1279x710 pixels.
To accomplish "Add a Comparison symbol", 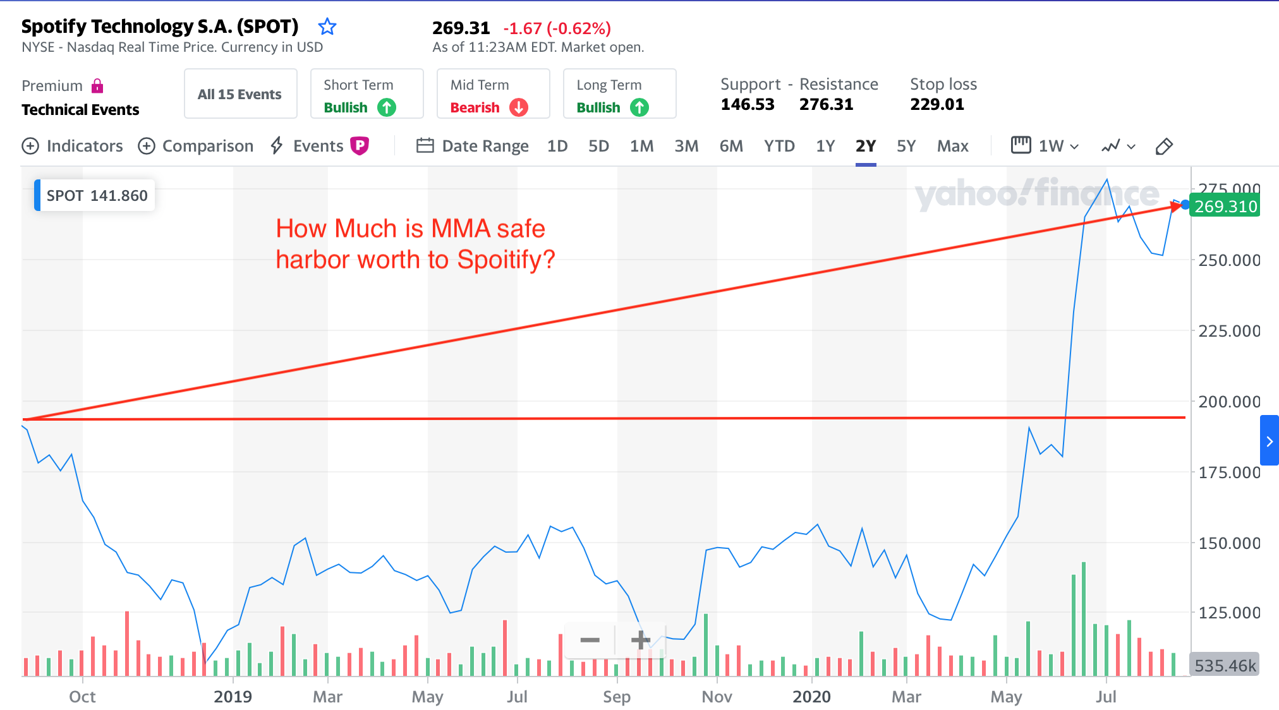I will click(x=149, y=146).
